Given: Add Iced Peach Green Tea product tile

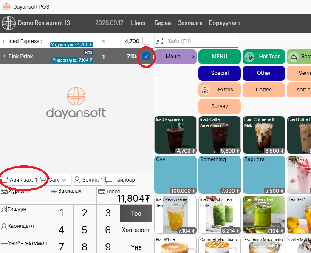Looking at the screenshot, I should 175,215.
